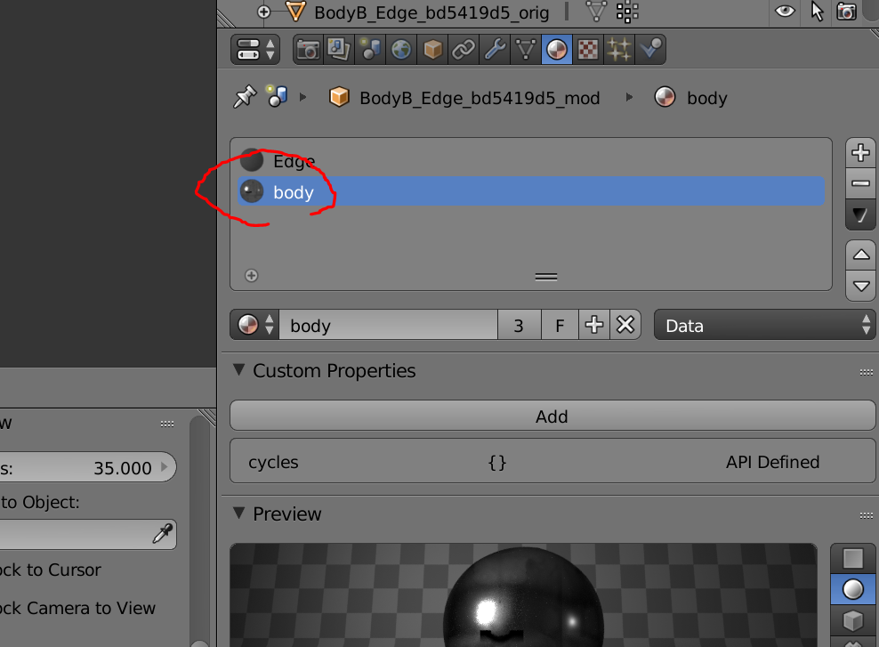Remove the selected material slot
This screenshot has height=647, width=879.
[860, 183]
